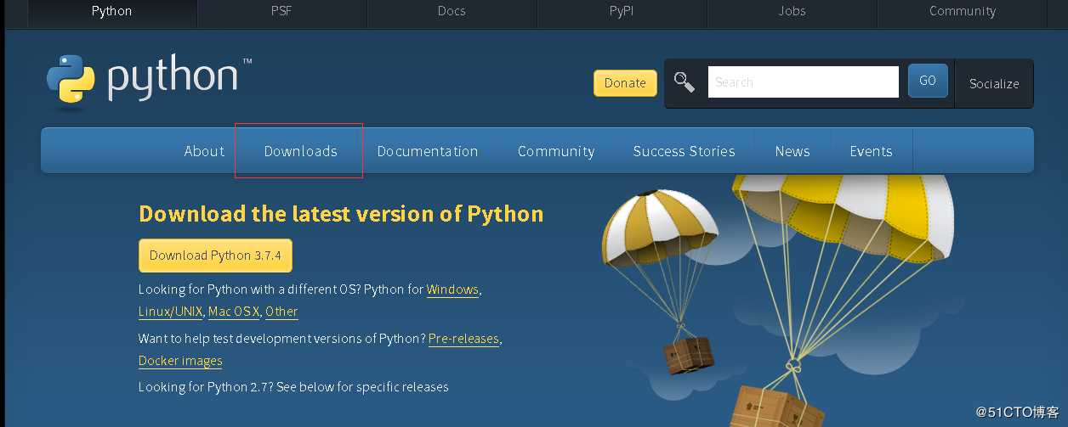Click the Python logo
The width and height of the screenshot is (1068, 427).
(x=149, y=82)
